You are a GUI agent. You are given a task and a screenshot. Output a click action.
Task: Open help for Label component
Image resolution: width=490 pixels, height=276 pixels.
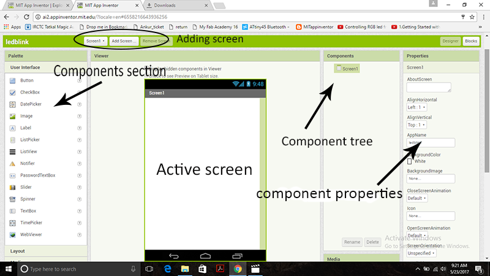pos(80,128)
